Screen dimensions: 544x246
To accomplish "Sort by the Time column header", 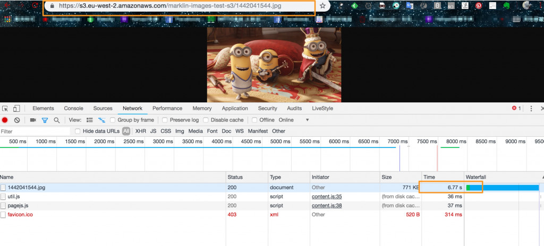I will [x=443, y=177].
